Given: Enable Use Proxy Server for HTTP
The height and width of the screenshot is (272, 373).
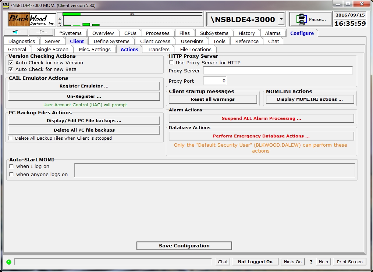Looking at the screenshot, I should pos(171,62).
